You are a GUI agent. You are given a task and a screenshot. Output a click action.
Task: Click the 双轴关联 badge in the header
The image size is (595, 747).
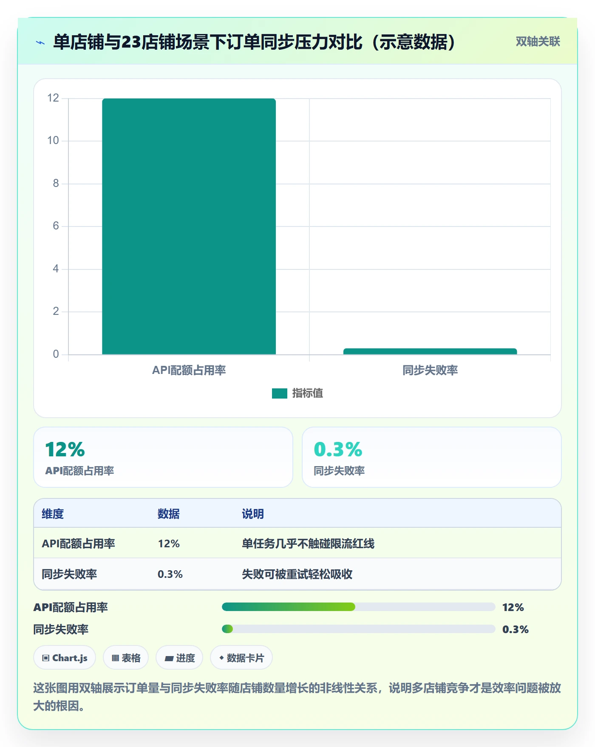[x=538, y=42]
